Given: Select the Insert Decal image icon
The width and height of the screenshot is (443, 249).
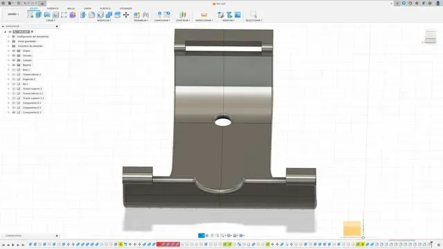Looking at the screenshot, I should [x=237, y=15].
